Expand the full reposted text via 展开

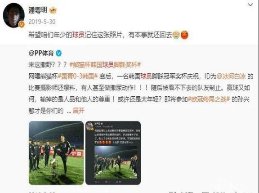pos(78,111)
